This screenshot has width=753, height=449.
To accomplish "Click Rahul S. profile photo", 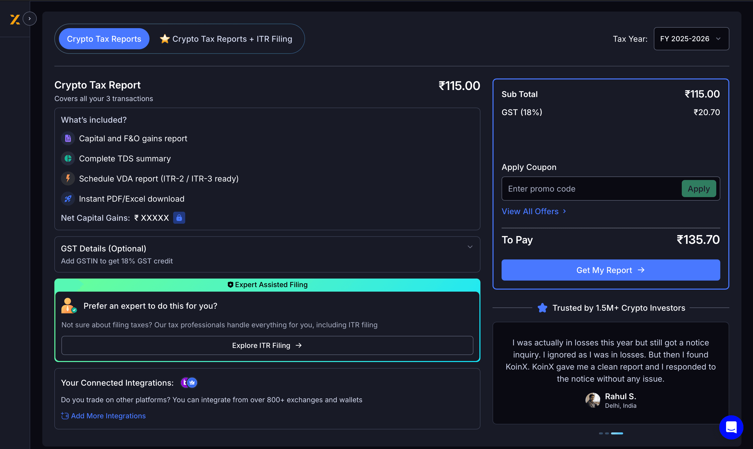I will click(593, 400).
